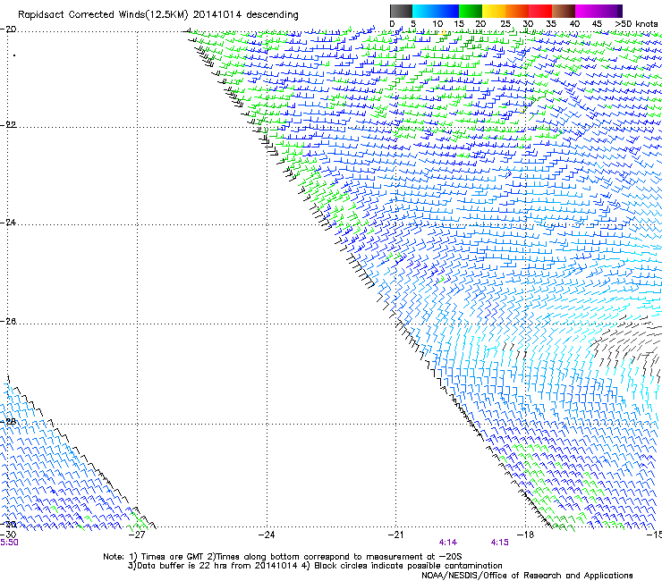Screen dimensions: 662x581
Task: Click the gray 0-5 knots legend swatch
Action: 401,11
